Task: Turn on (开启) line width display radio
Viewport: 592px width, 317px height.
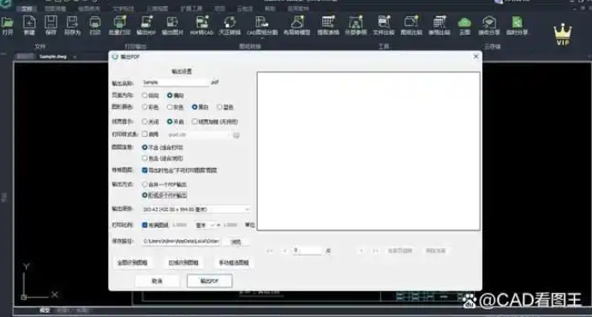Action: 170,122
